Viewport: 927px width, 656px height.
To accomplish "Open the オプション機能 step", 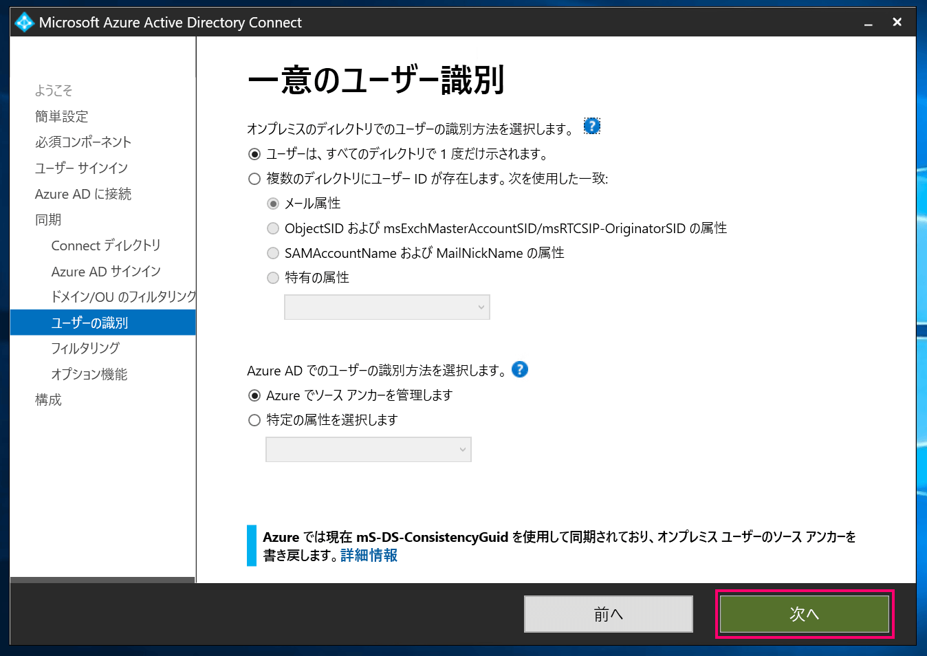I will click(89, 374).
